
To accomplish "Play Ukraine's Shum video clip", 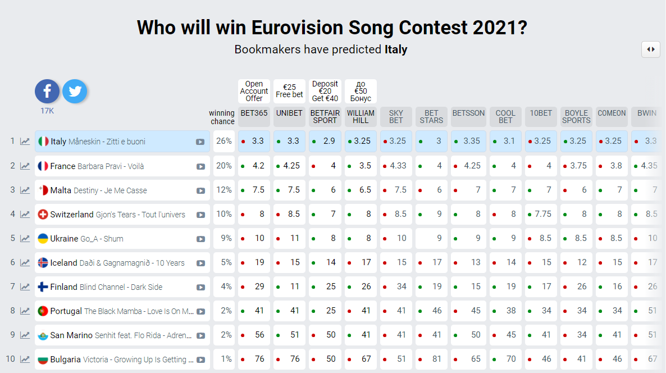I will (200, 239).
